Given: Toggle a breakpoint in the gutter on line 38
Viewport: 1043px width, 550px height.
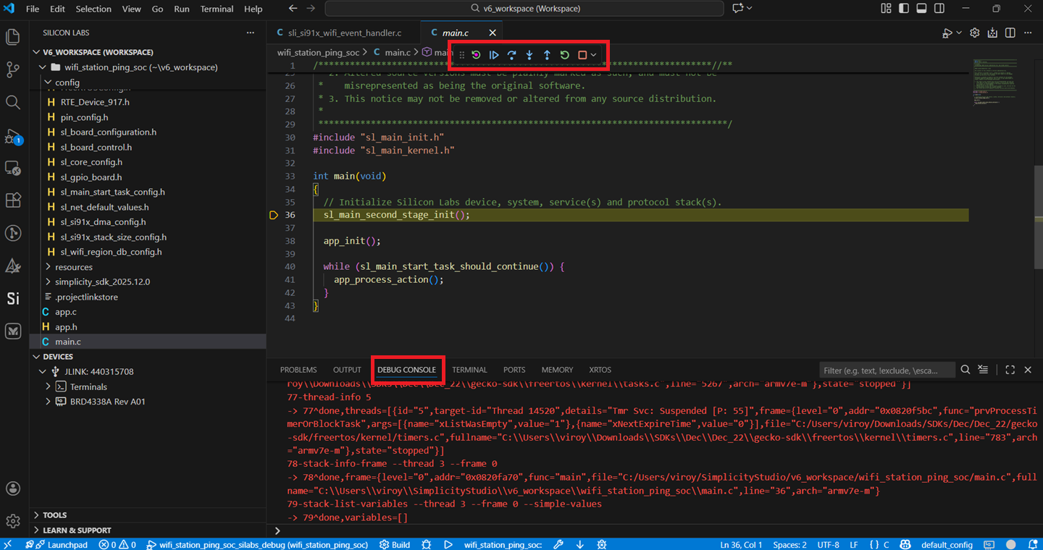Looking at the screenshot, I should coord(275,240).
